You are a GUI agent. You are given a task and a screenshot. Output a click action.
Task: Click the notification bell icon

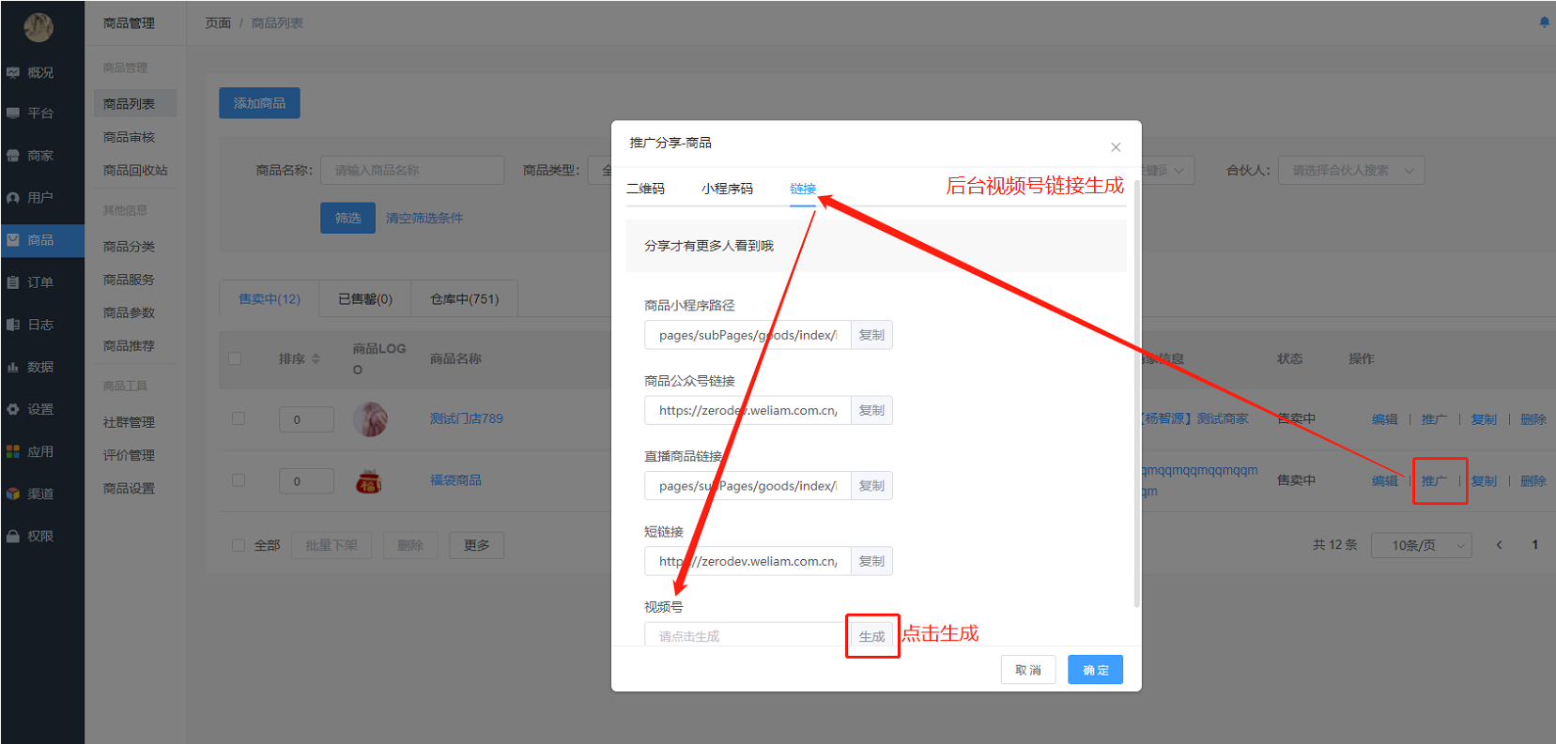[x=1544, y=22]
